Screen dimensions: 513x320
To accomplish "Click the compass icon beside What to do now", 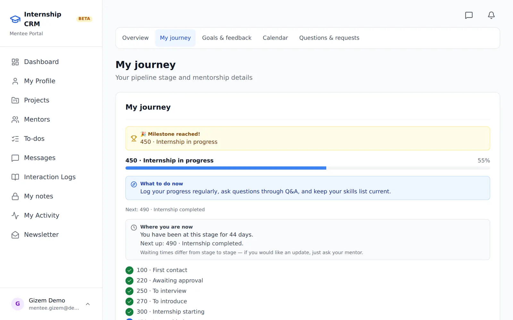I will click(x=134, y=184).
